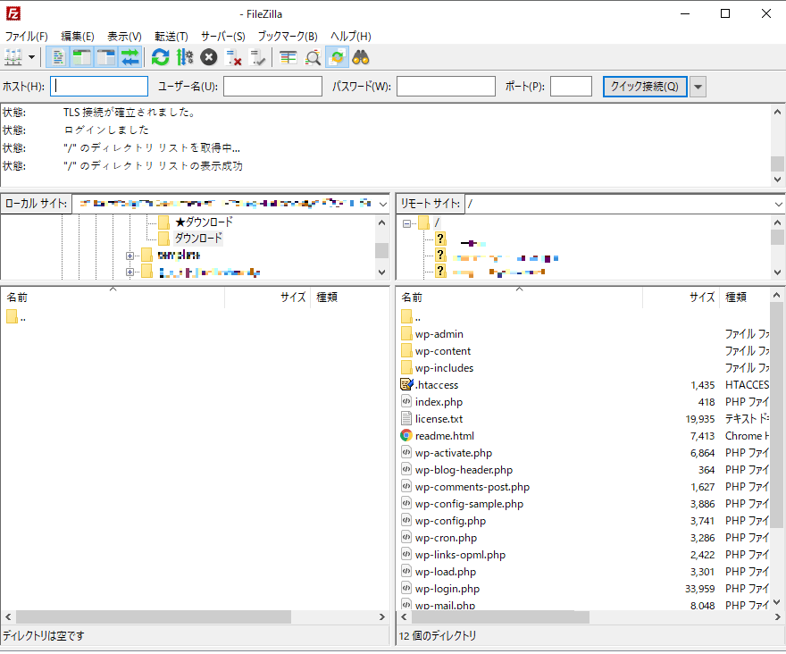Toggle remote directory tree display
The height and width of the screenshot is (654, 786).
(106, 57)
